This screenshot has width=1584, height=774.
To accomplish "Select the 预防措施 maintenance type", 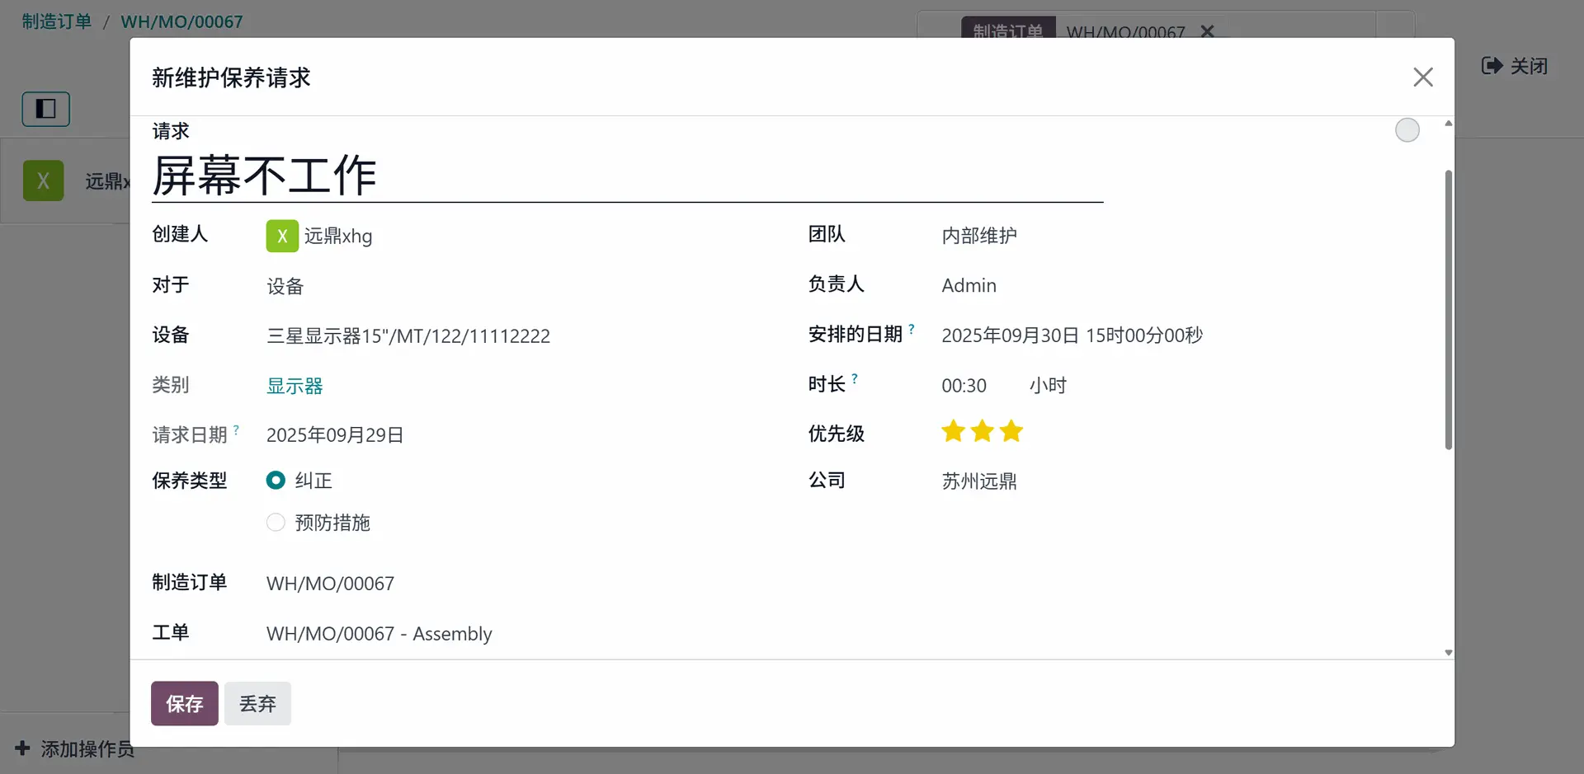I will tap(276, 523).
